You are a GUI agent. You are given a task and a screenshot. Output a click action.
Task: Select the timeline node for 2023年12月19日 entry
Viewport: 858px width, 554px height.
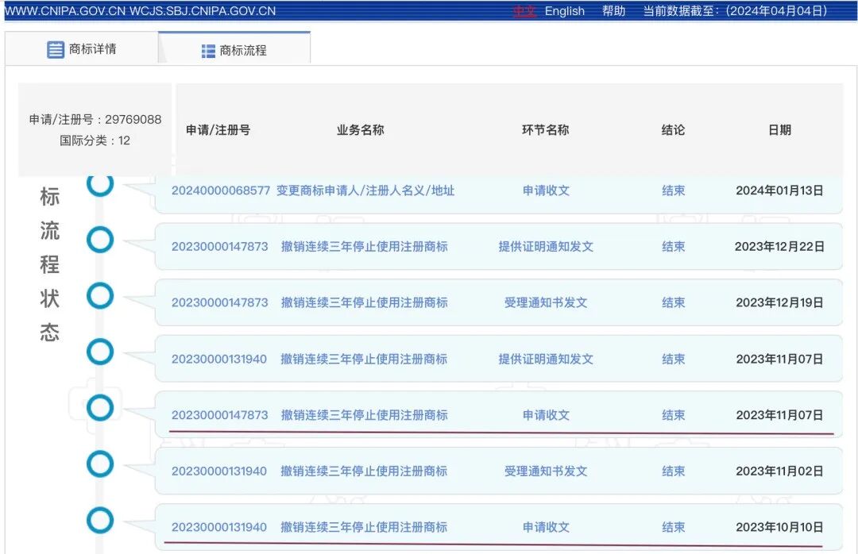tap(100, 296)
